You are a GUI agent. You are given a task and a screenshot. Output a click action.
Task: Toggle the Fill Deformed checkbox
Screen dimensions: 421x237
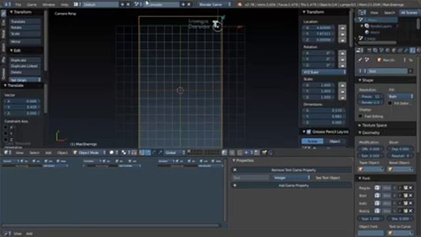(390, 103)
